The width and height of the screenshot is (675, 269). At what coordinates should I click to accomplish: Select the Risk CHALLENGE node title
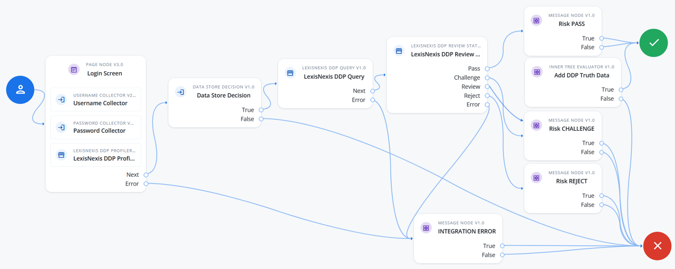coord(572,129)
